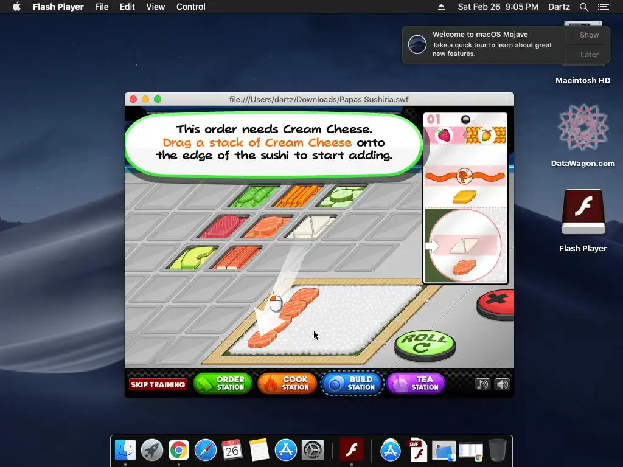Pick the green edamame beans bin
The image size is (623, 467).
coord(254,196)
